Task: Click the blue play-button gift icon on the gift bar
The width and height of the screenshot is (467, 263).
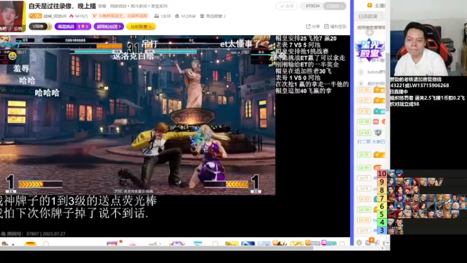Action: tap(248, 243)
